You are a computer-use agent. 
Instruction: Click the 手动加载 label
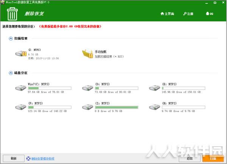coord(101,52)
